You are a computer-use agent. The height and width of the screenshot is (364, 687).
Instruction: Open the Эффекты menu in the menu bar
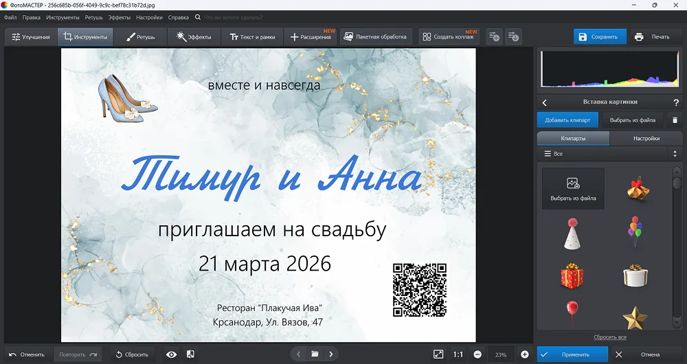[x=120, y=17]
